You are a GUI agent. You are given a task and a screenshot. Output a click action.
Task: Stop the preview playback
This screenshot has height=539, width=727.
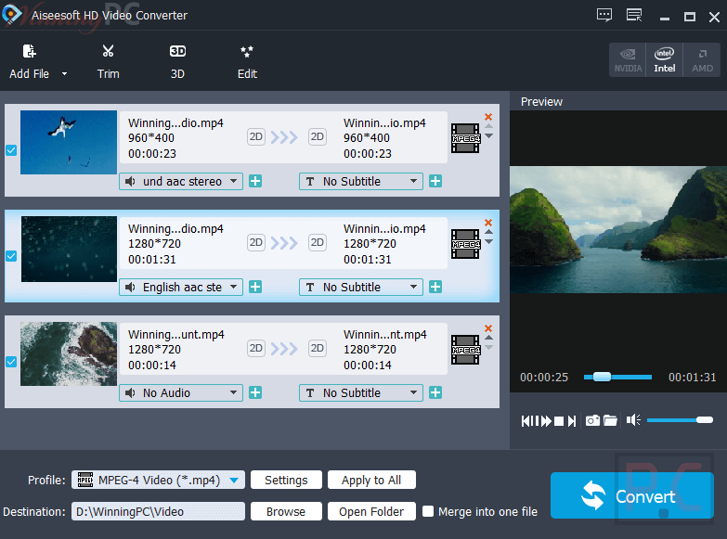tap(559, 421)
